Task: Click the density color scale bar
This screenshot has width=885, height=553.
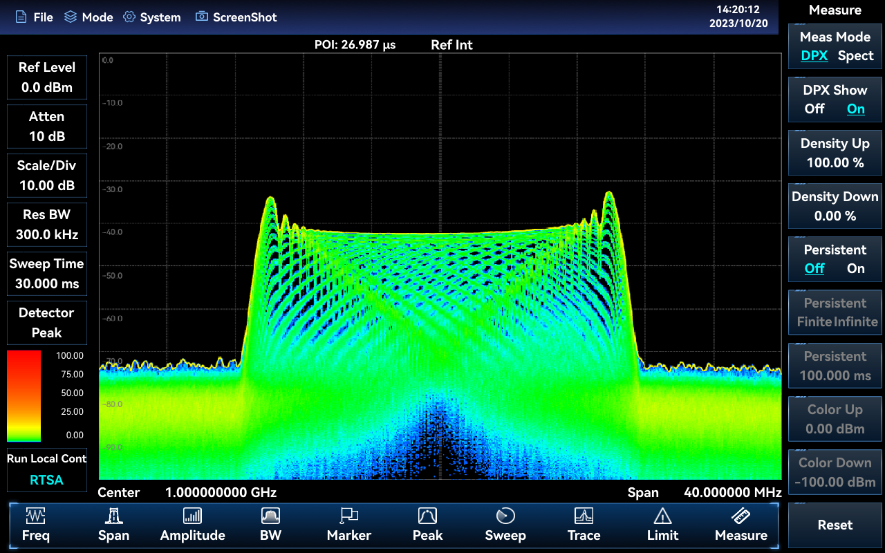Action: point(24,395)
